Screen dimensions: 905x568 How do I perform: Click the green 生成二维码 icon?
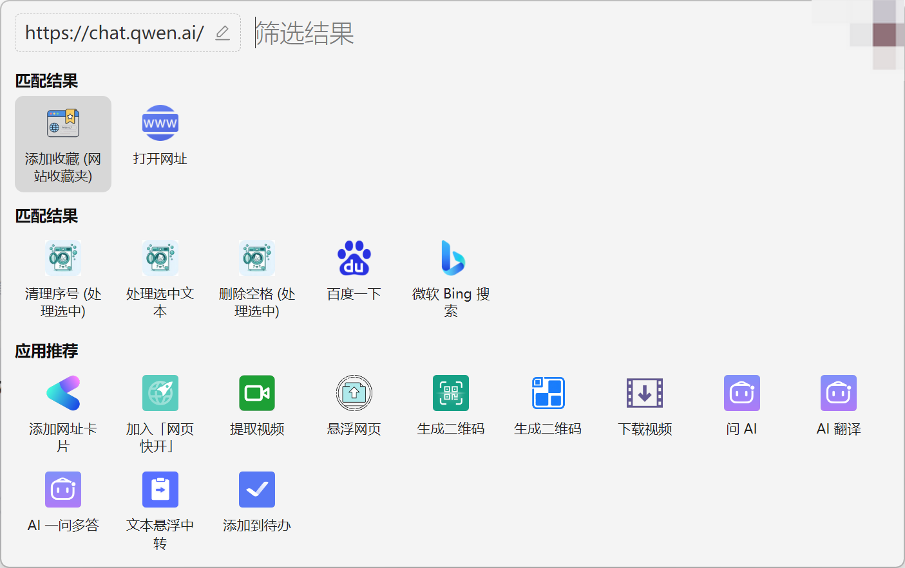pos(451,393)
